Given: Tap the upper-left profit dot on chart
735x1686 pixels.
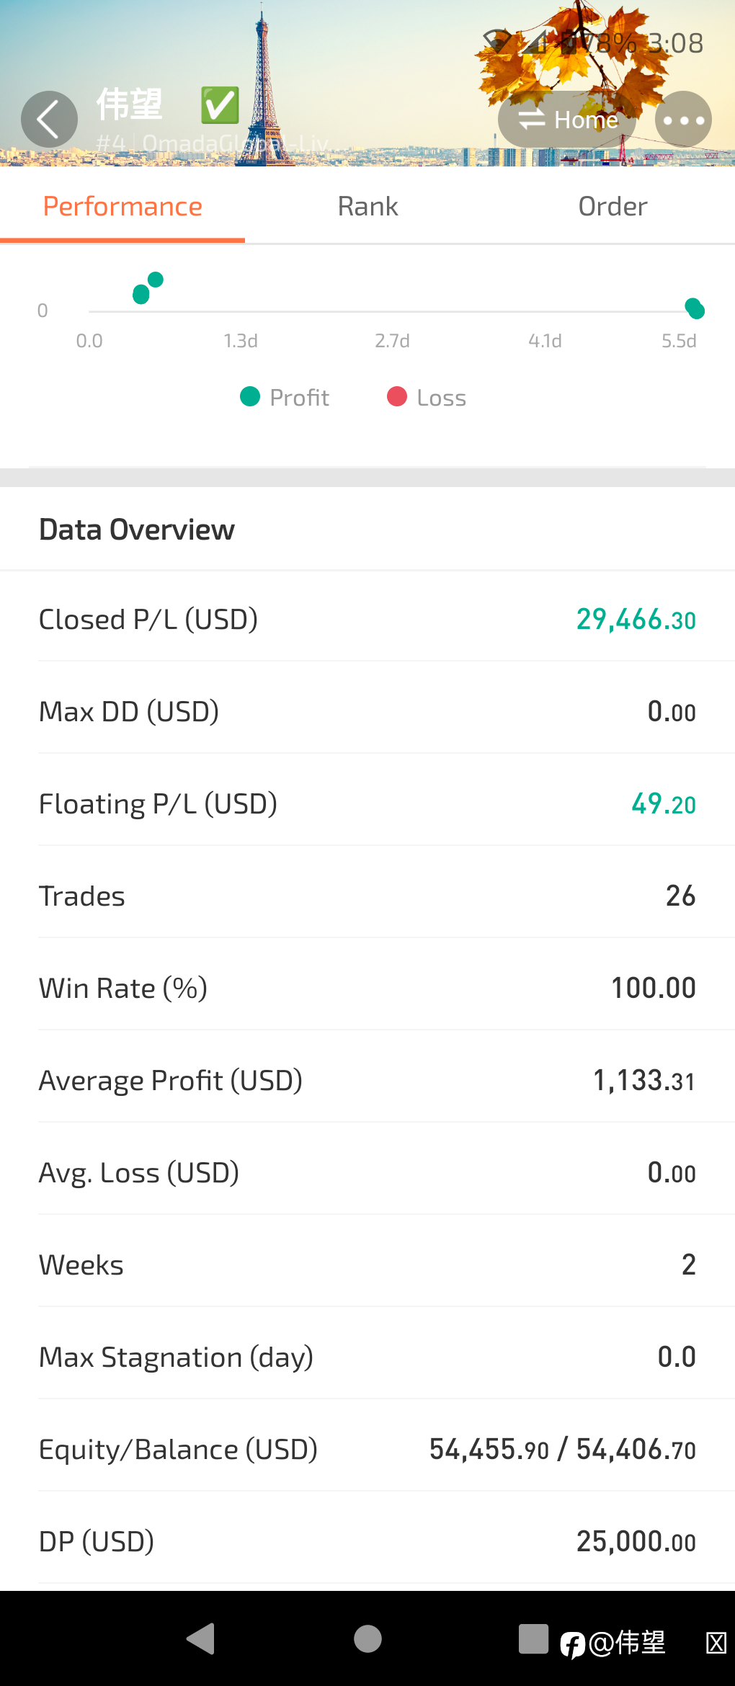Looking at the screenshot, I should [x=155, y=280].
